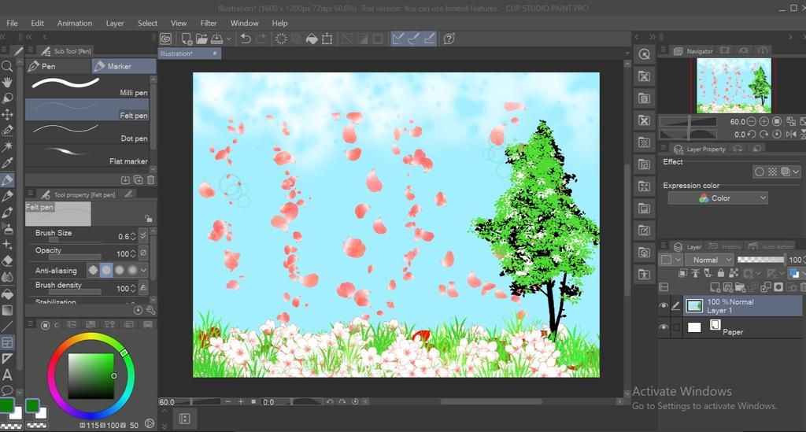Image resolution: width=806 pixels, height=432 pixels.
Task: Save the illustration via toolbar icon
Action: pos(217,39)
